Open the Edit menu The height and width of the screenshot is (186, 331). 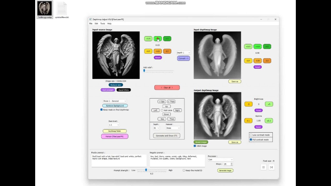(x=96, y=24)
